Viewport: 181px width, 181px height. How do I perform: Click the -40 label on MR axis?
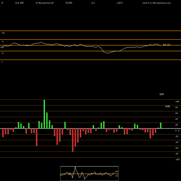177,142
